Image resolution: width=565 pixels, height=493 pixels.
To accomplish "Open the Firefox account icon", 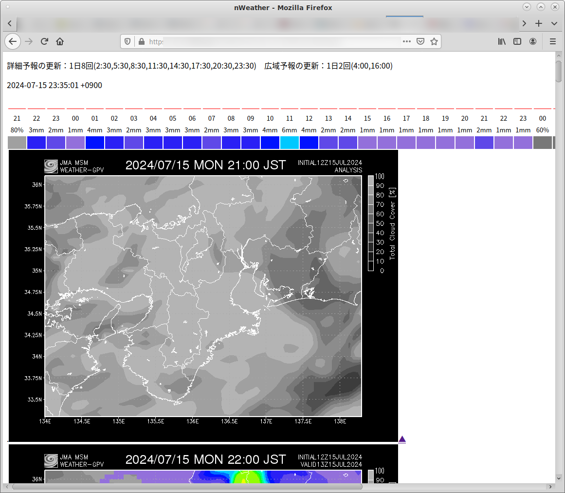I will [x=533, y=41].
